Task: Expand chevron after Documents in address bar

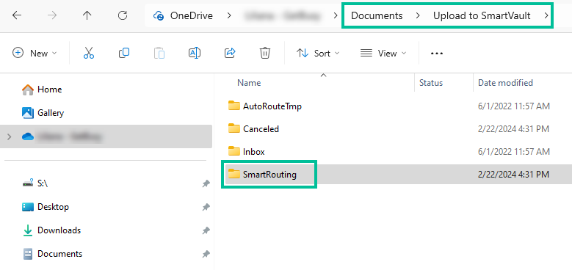Action: click(418, 15)
